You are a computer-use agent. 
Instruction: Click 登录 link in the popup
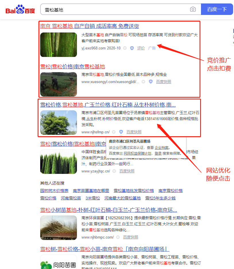[158, 153]
